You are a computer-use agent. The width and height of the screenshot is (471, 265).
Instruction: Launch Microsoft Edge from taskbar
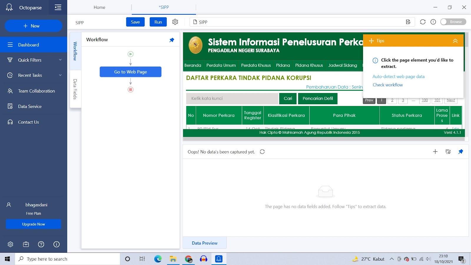158,259
